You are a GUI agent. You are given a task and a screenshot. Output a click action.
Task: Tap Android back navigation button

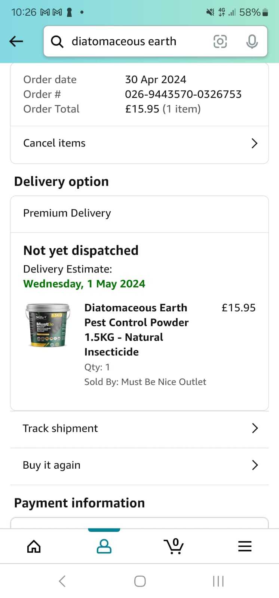tap(62, 581)
